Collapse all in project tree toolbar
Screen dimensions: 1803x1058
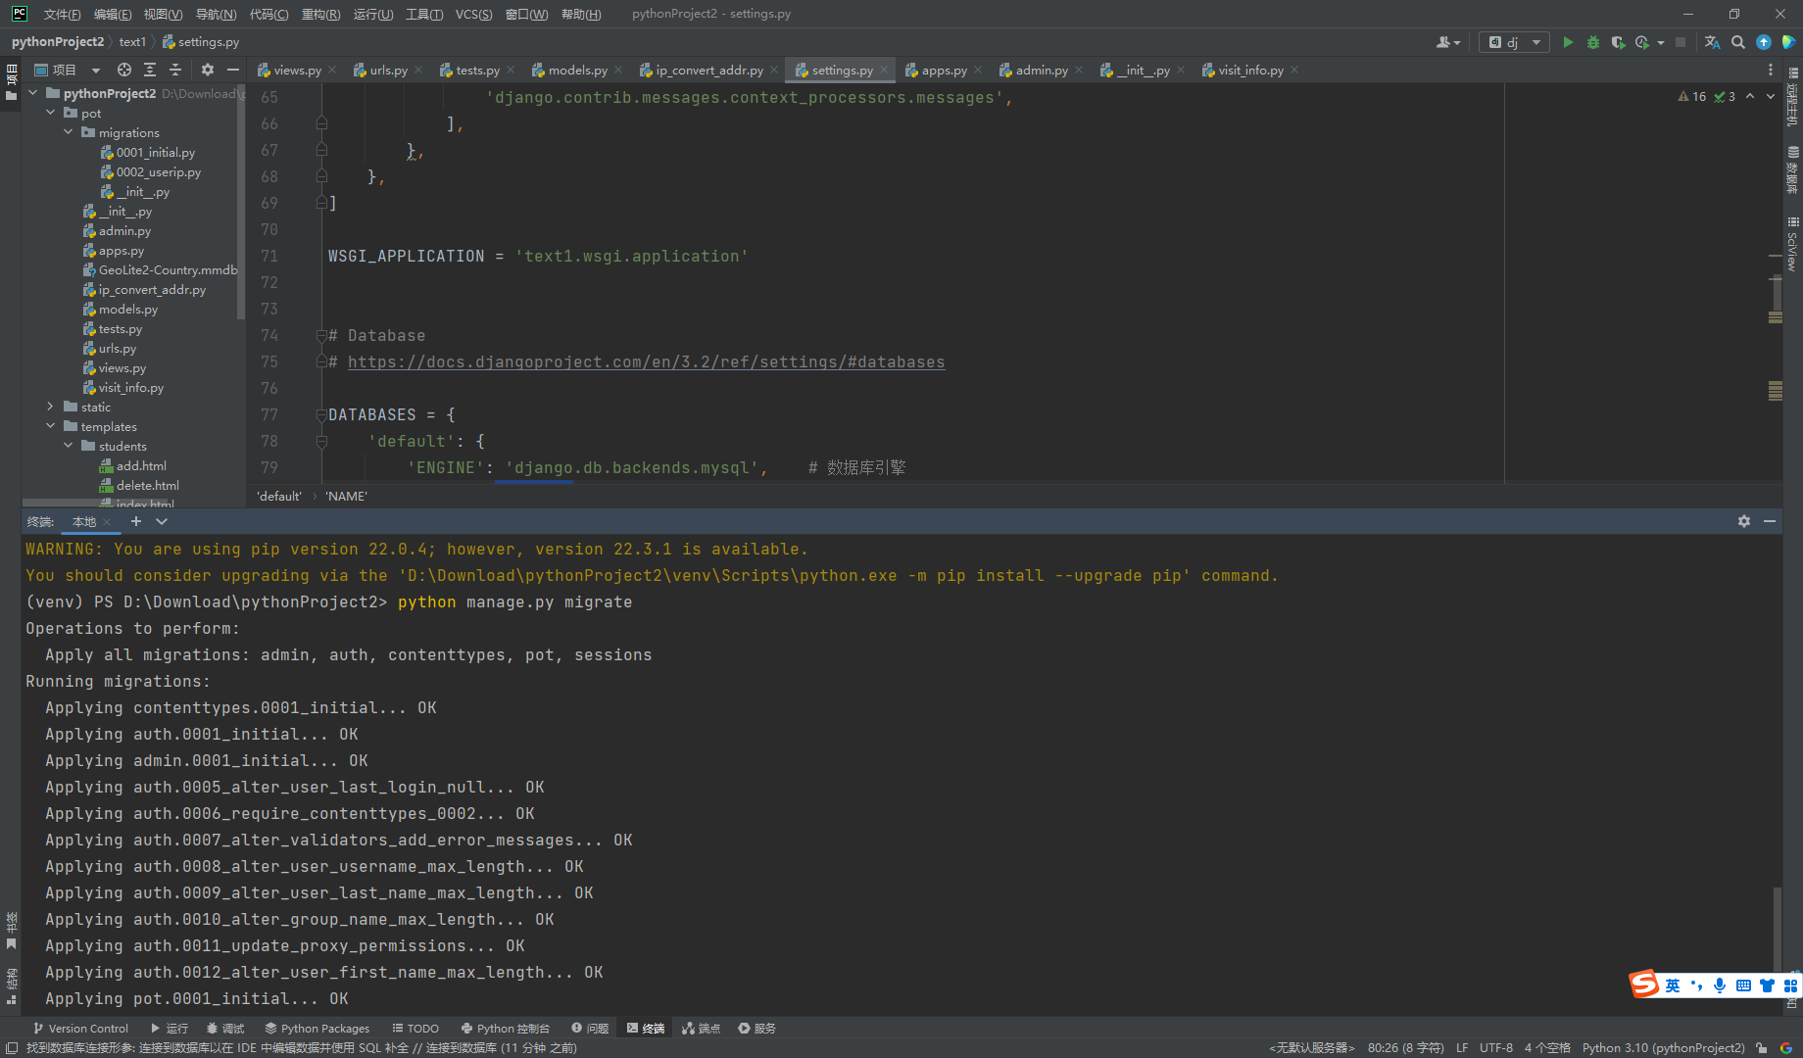click(175, 70)
